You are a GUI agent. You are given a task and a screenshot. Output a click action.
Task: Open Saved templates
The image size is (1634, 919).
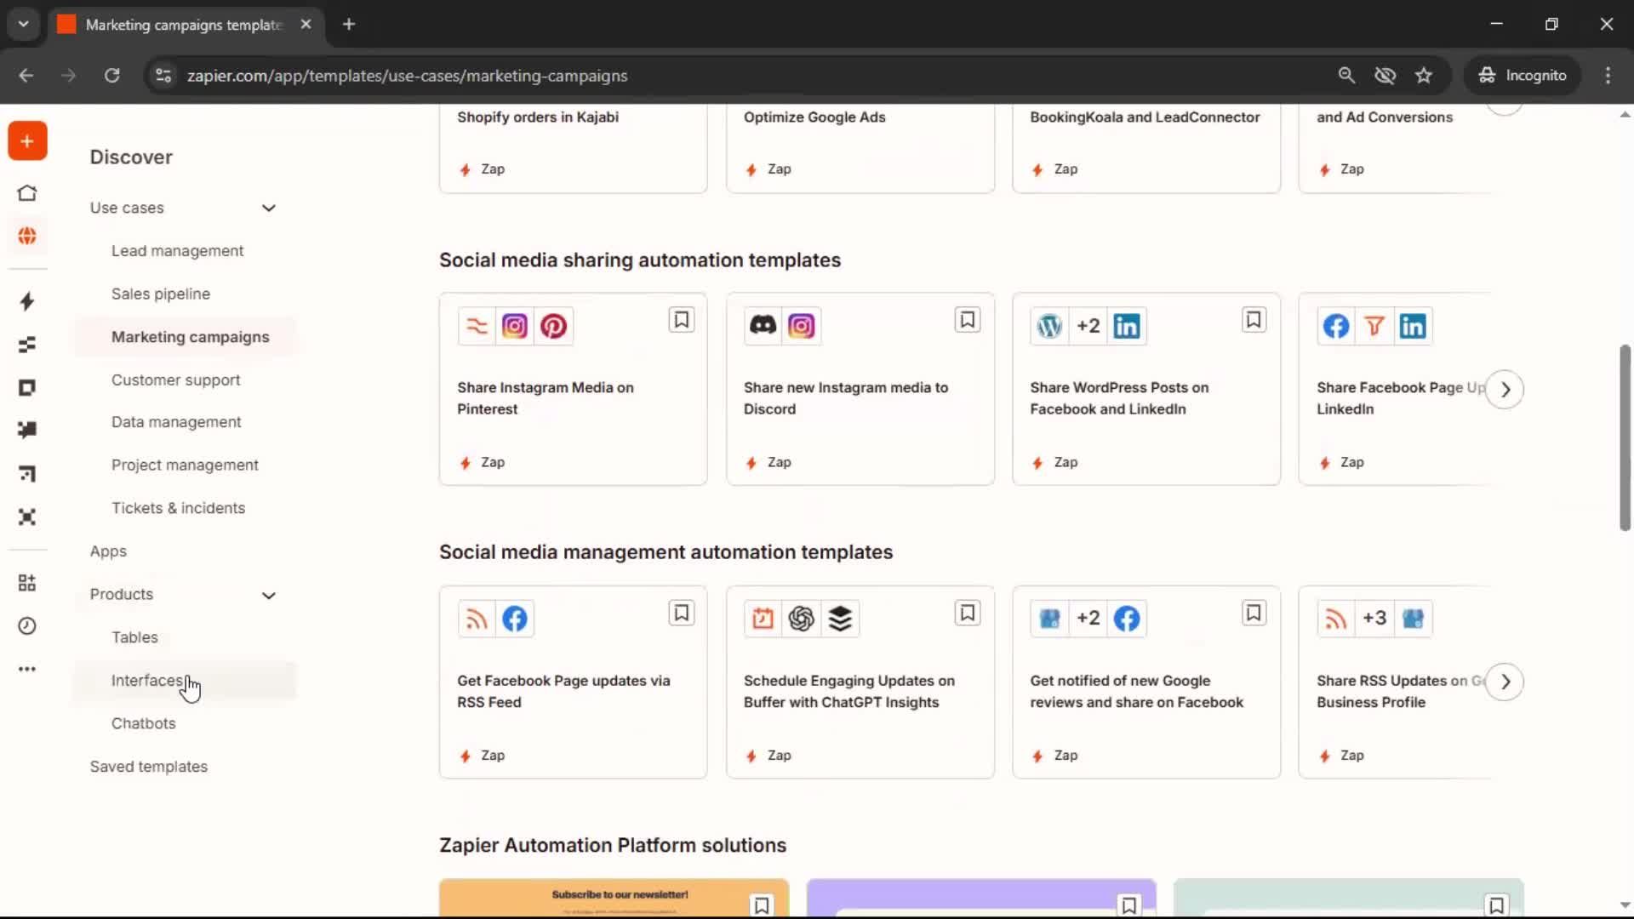pyautogui.click(x=149, y=767)
